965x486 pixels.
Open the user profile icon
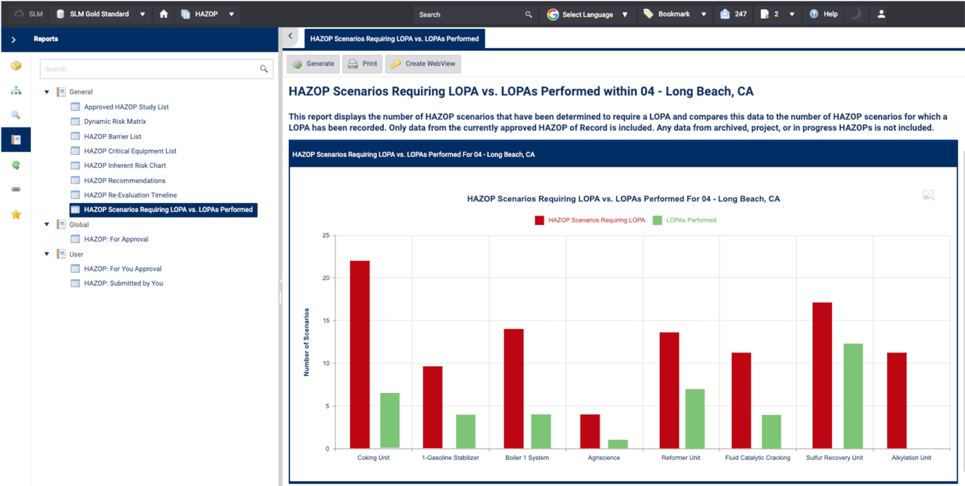[x=881, y=14]
